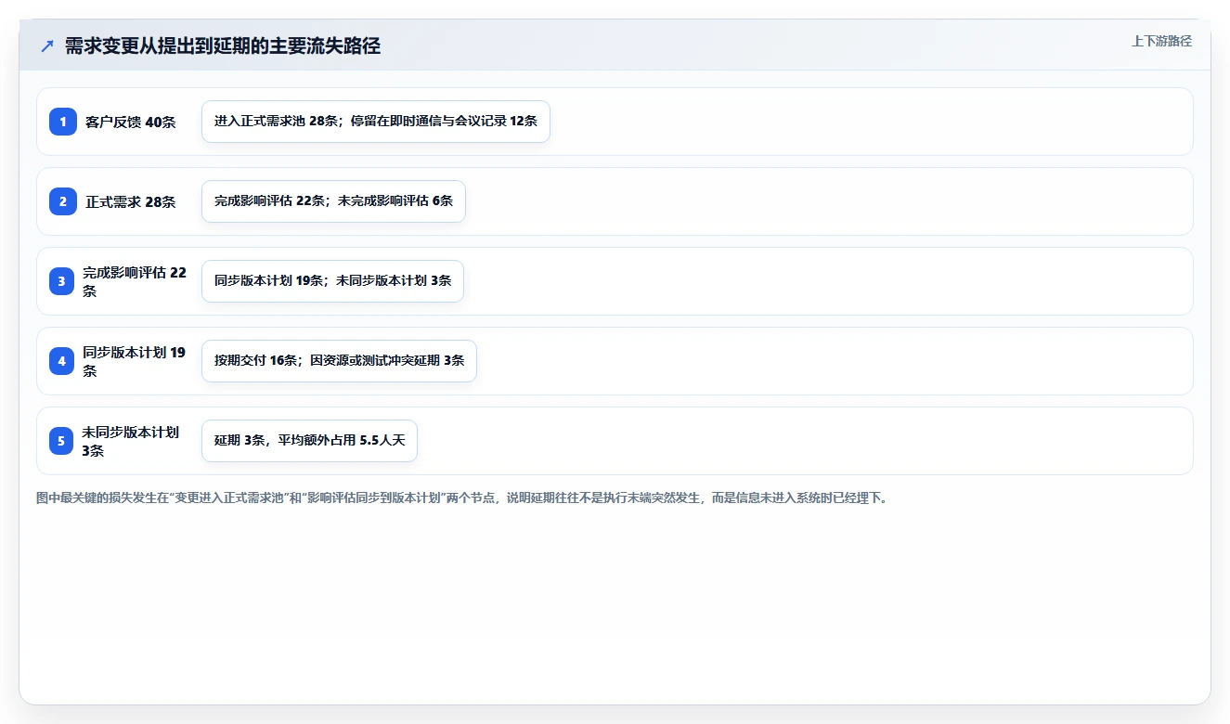This screenshot has width=1230, height=724.
Task: Select the 正式需求 28条 label
Action: pos(130,201)
